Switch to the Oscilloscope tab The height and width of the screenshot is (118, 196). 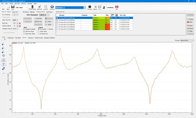pos(11,38)
